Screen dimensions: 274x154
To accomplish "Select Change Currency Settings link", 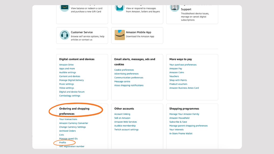I will [x=72, y=127].
